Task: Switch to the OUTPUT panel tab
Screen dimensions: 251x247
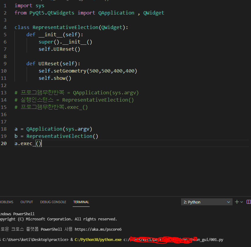Action: pos(27,202)
